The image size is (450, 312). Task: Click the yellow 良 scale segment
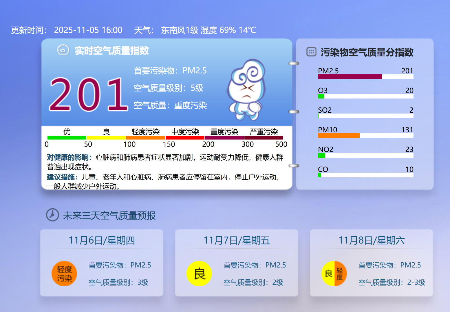(x=106, y=138)
